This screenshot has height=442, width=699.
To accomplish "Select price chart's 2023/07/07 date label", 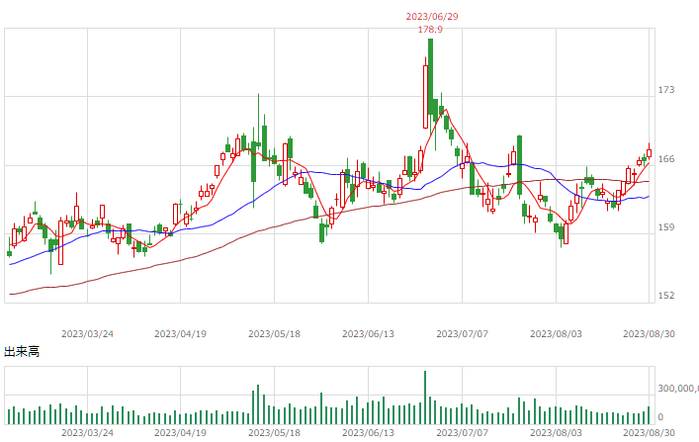I will click(x=463, y=334).
